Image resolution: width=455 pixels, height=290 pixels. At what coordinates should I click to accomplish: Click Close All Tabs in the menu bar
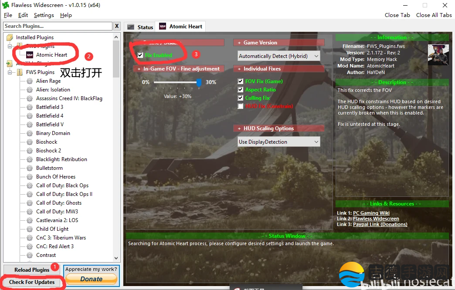(x=434, y=15)
